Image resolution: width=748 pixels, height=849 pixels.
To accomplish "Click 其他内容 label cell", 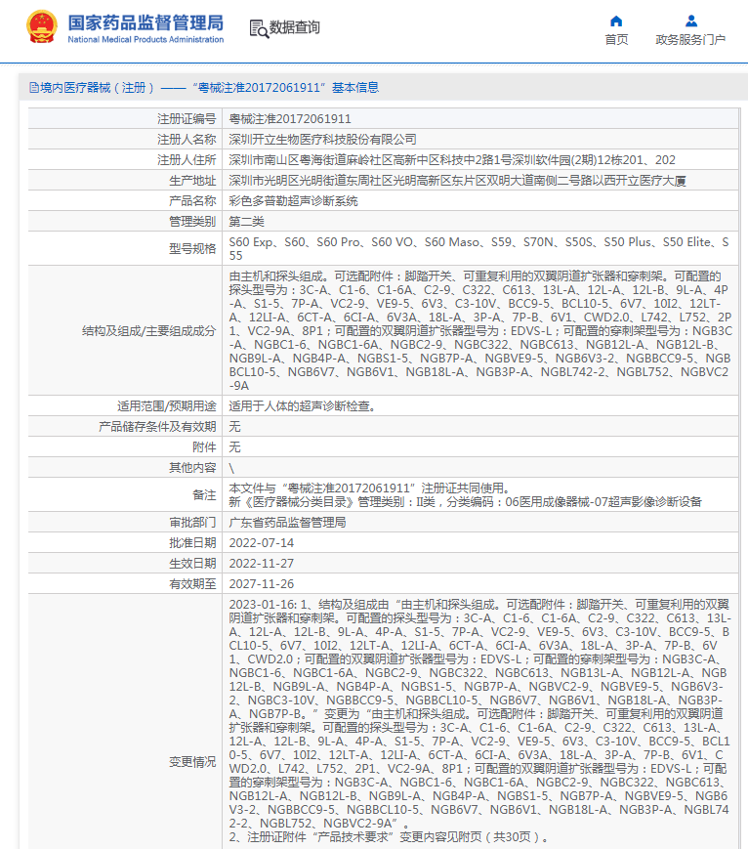I will click(x=125, y=468).
